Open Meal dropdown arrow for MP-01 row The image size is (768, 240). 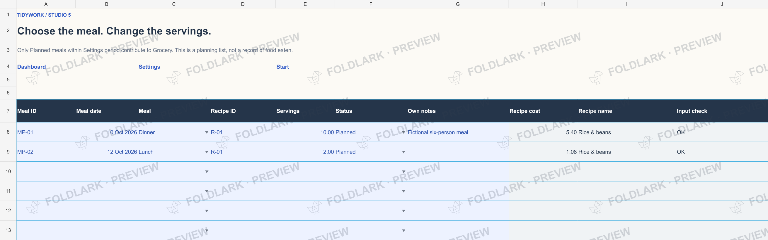point(207,132)
